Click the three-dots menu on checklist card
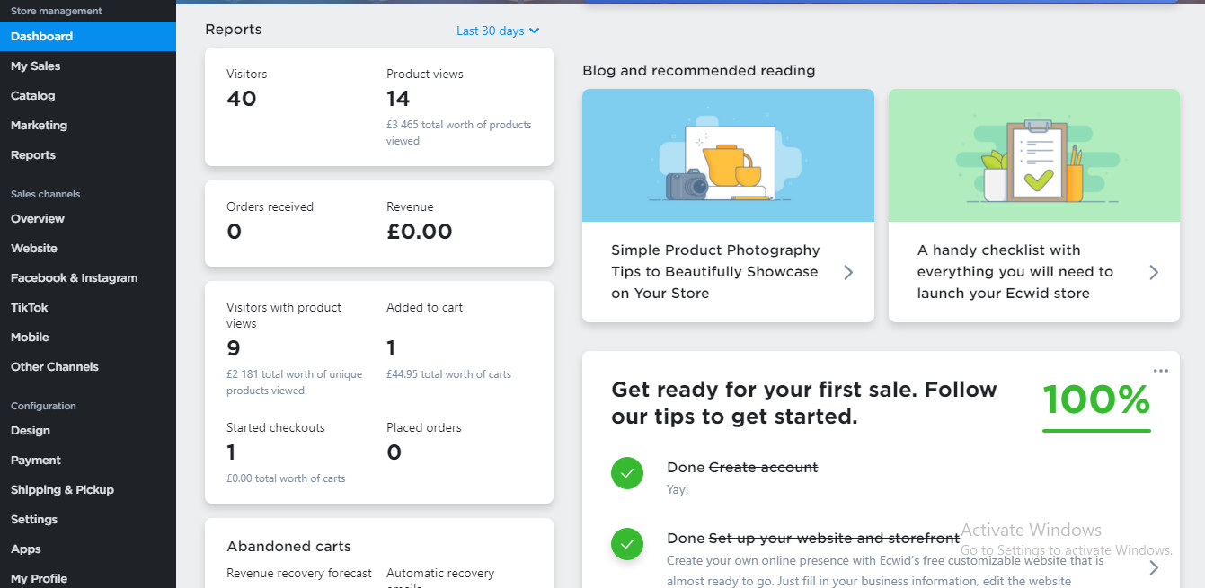The width and height of the screenshot is (1205, 588). (x=1161, y=371)
